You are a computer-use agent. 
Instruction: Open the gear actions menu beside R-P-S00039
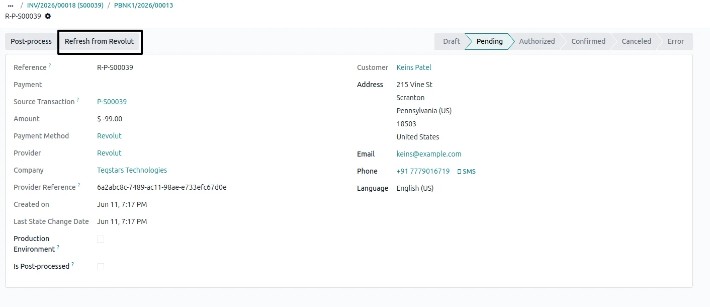[x=48, y=16]
